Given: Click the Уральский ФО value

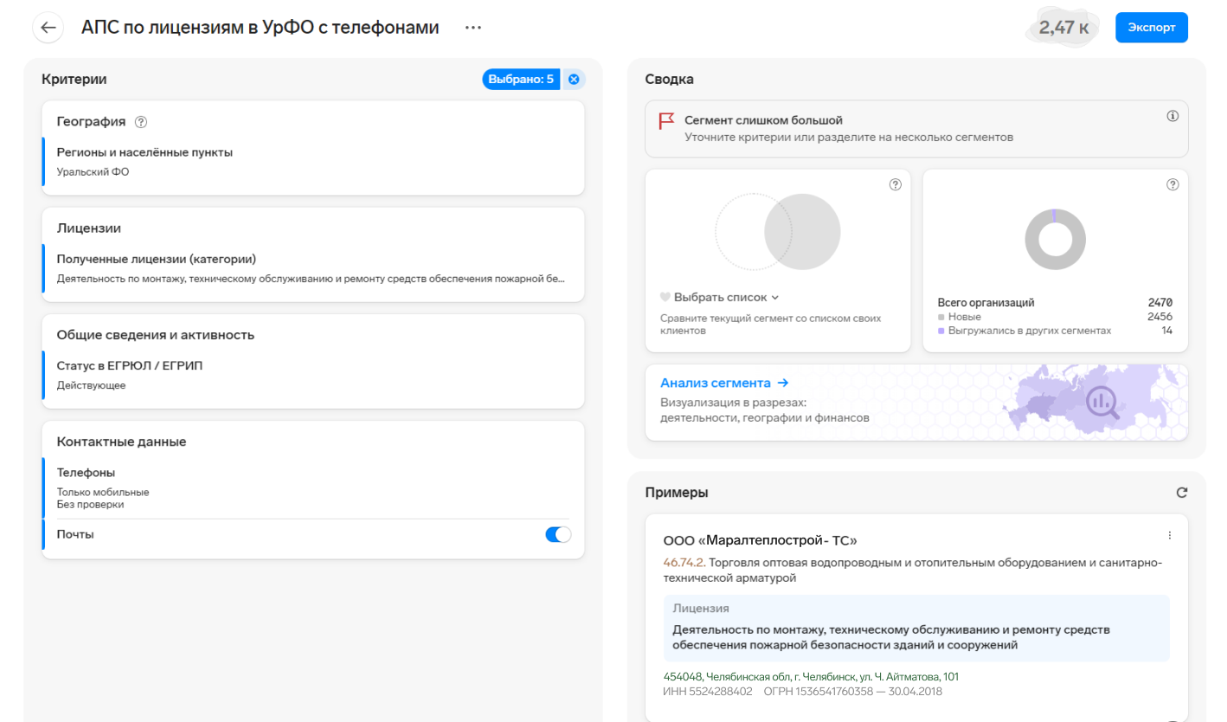Looking at the screenshot, I should coord(93,171).
